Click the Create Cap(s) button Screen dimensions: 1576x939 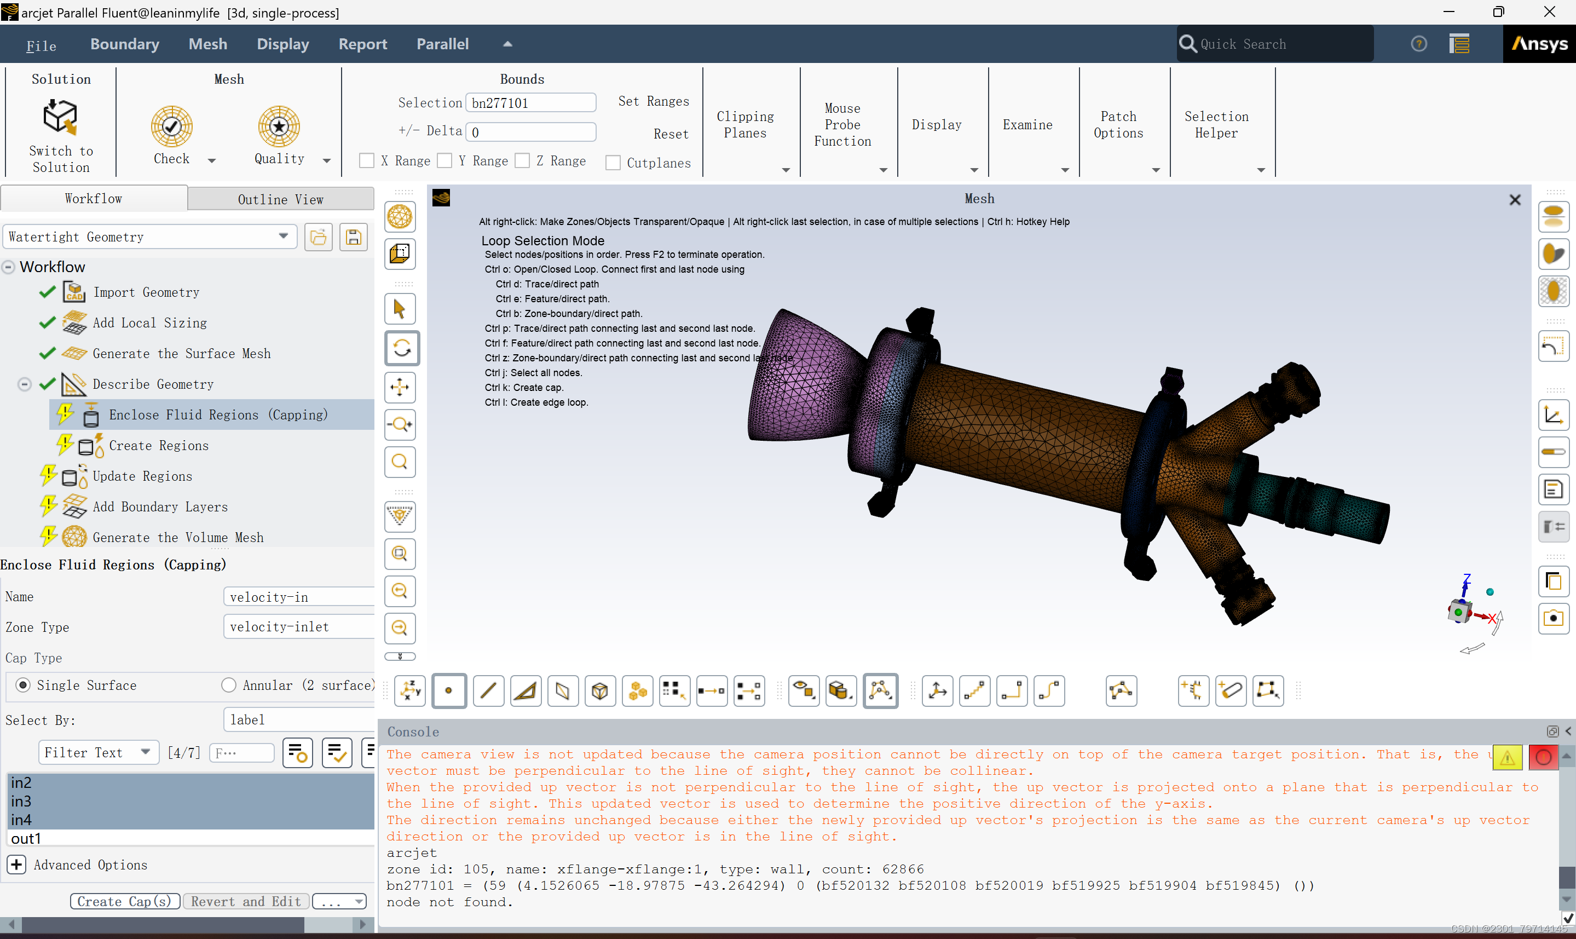click(x=125, y=901)
